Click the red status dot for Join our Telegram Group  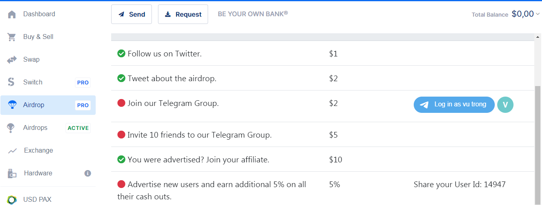pyautogui.click(x=121, y=103)
